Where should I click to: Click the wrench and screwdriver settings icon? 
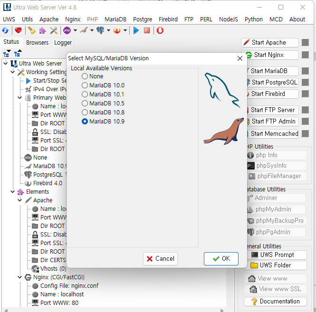(54, 30)
